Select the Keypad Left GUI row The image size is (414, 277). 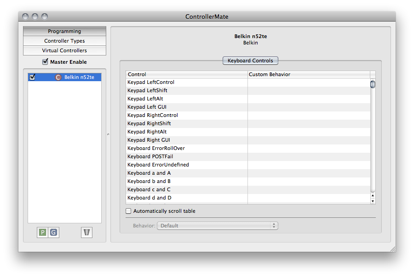[x=248, y=107]
